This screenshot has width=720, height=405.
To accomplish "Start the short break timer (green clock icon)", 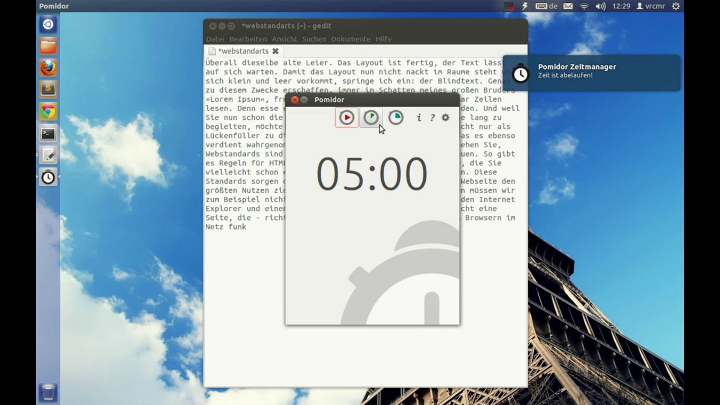I will [x=371, y=117].
